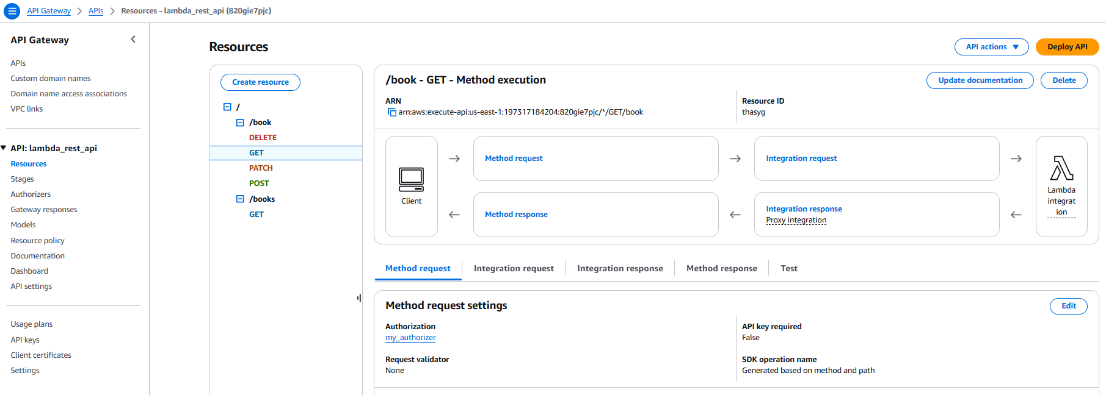
Task: Open Usage plans in sidebar
Action: pos(32,324)
